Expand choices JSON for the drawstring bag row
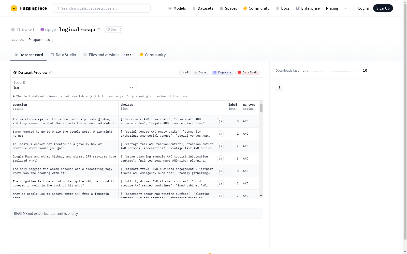 tap(220, 171)
